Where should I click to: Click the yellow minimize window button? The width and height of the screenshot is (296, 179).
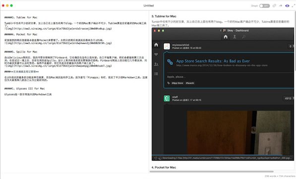click(x=7, y=5)
